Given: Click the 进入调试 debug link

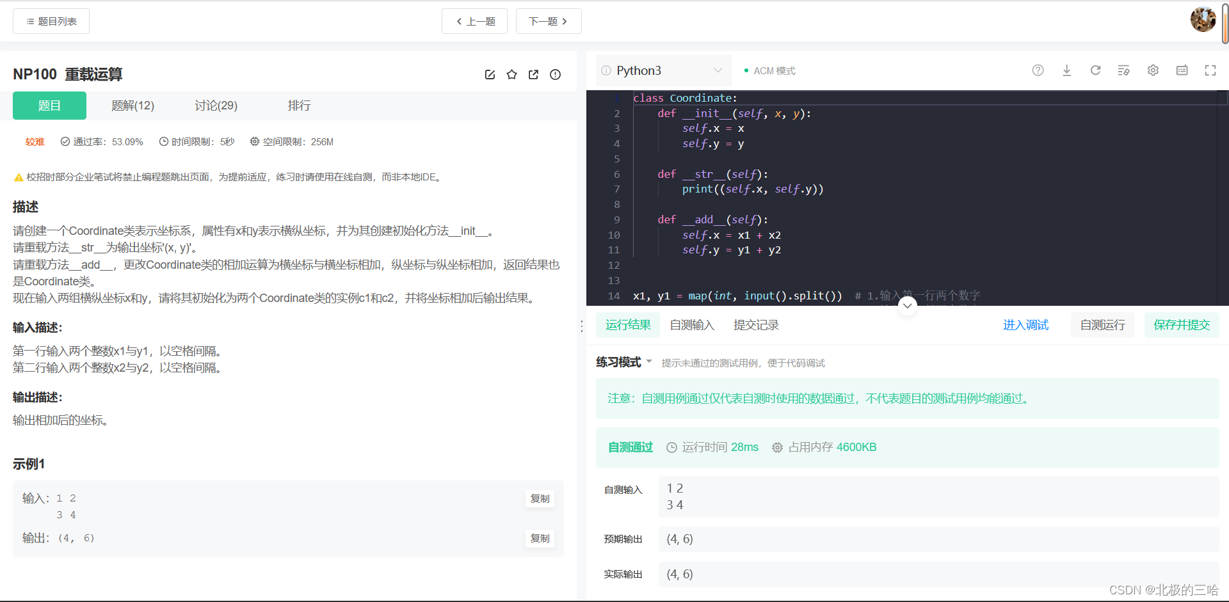Looking at the screenshot, I should [x=1025, y=325].
